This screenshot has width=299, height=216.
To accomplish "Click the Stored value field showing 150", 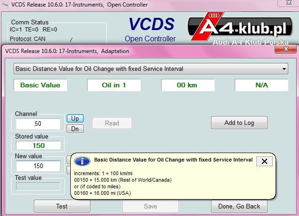I will [38, 146].
